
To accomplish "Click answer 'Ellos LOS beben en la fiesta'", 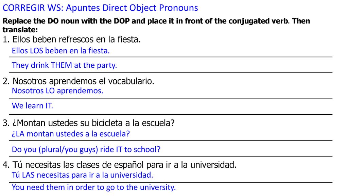I will (x=60, y=51).
